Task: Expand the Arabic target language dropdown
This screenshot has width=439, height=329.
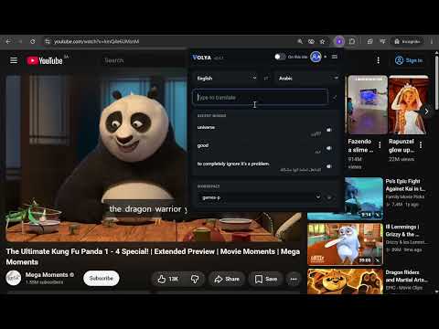Action: [x=307, y=79]
